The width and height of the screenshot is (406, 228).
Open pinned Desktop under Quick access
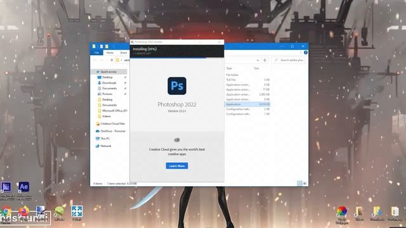107,77
